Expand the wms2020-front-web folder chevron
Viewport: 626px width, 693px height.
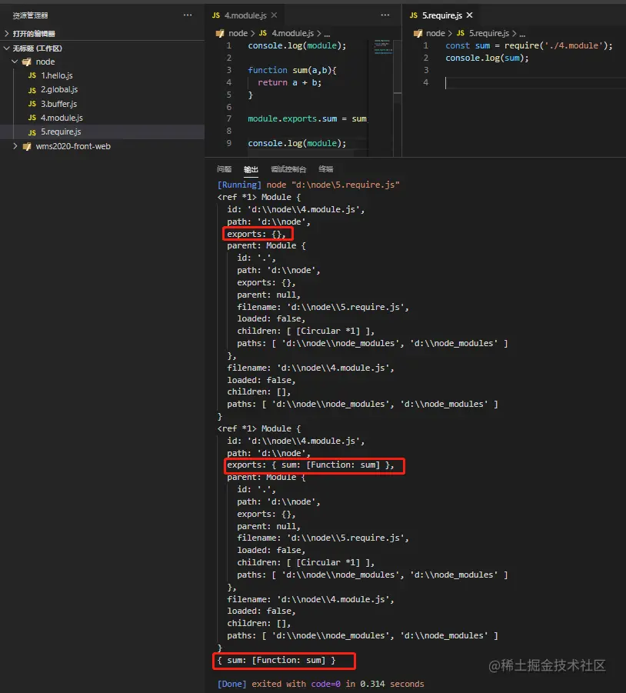pos(15,146)
